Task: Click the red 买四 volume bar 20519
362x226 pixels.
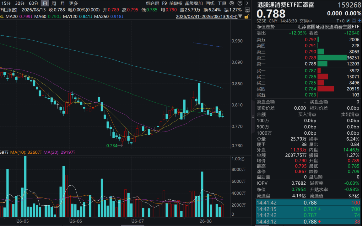Action: click(326, 89)
